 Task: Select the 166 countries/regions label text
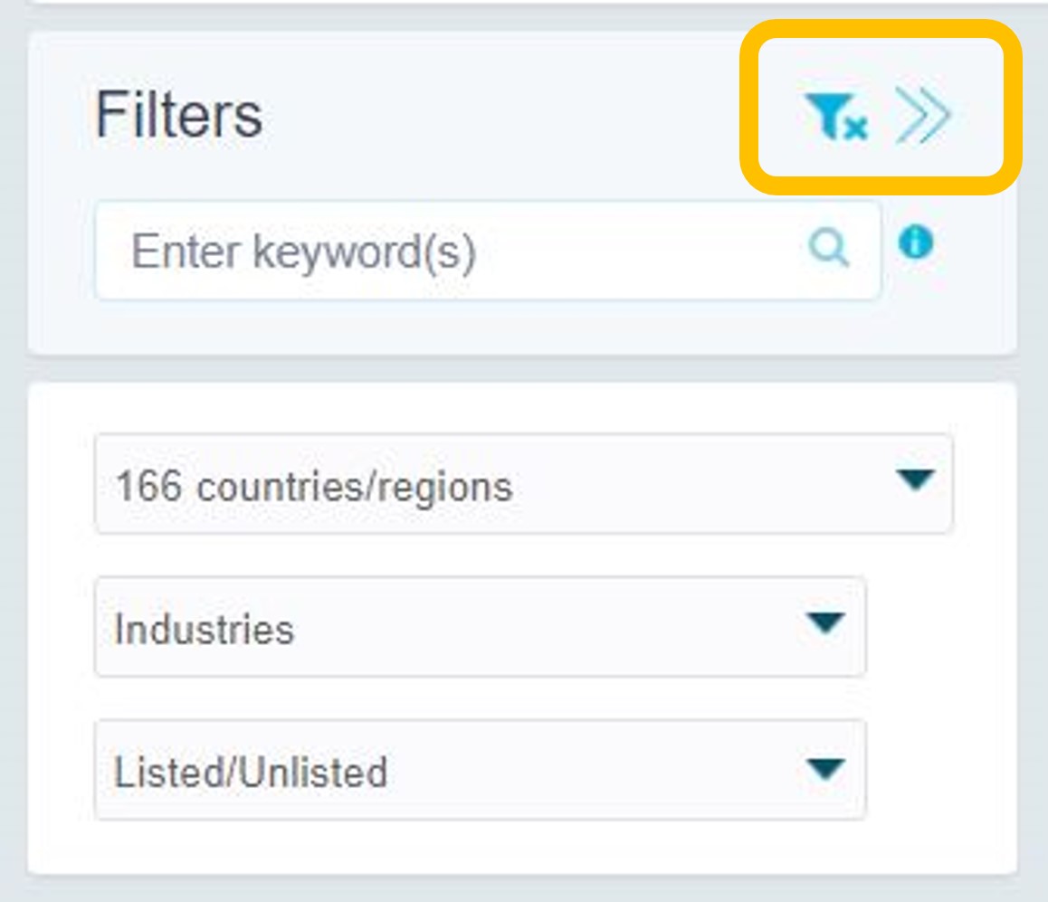click(x=313, y=487)
